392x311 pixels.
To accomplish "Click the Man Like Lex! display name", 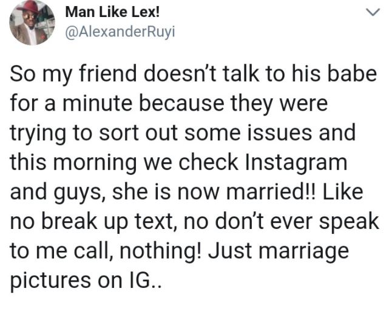I will point(112,12).
